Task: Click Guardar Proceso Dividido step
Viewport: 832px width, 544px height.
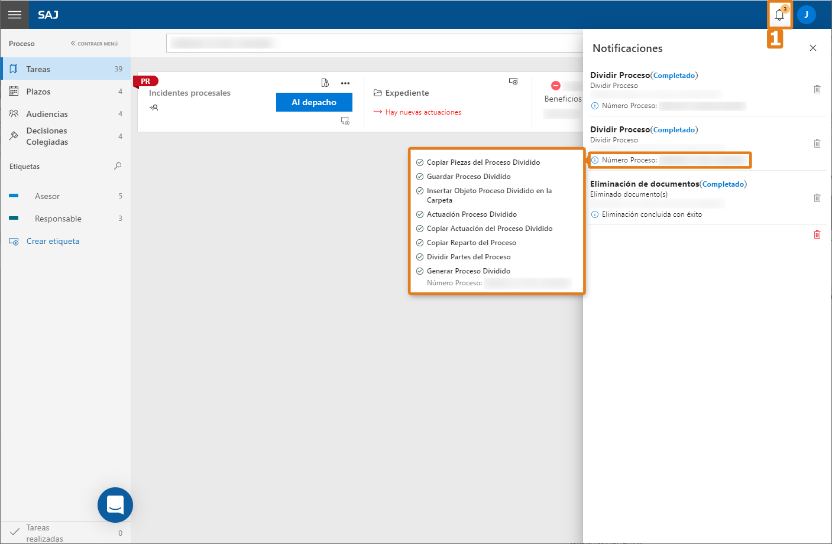Action: click(469, 177)
